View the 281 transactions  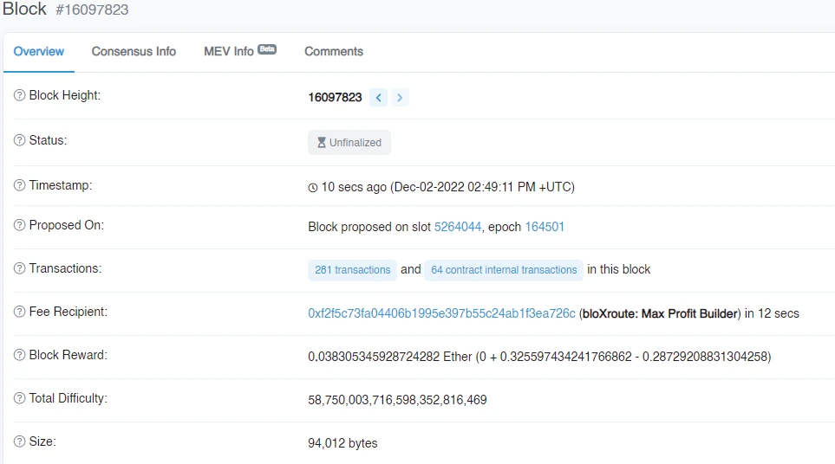point(352,270)
